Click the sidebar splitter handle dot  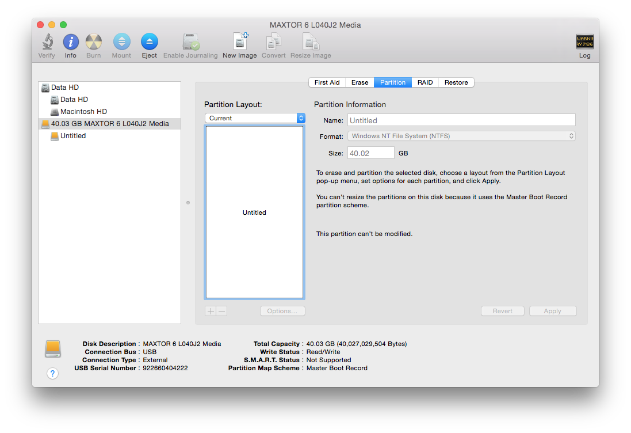188,203
